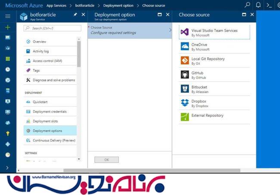Maximize the Deployment option blade
The image size is (280, 195).
click(160, 15)
